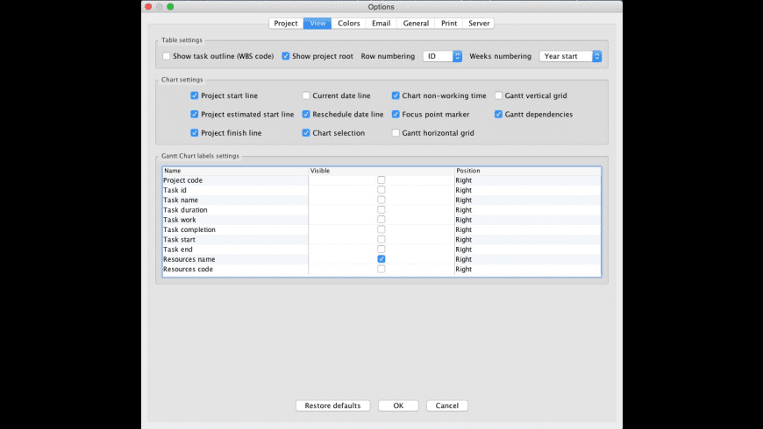Click the Visible column header
Image resolution: width=763 pixels, height=429 pixels.
(x=381, y=171)
